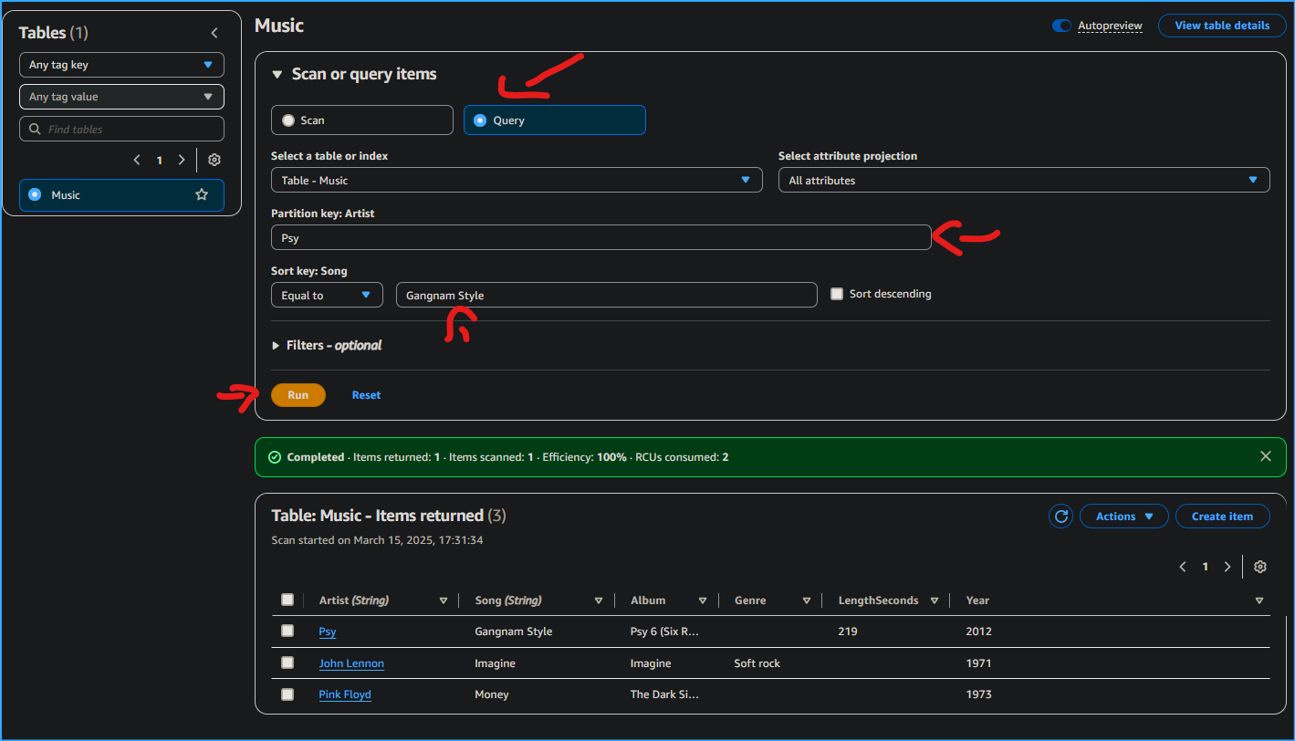
Task: Enable Sort descending checkbox
Action: point(837,294)
